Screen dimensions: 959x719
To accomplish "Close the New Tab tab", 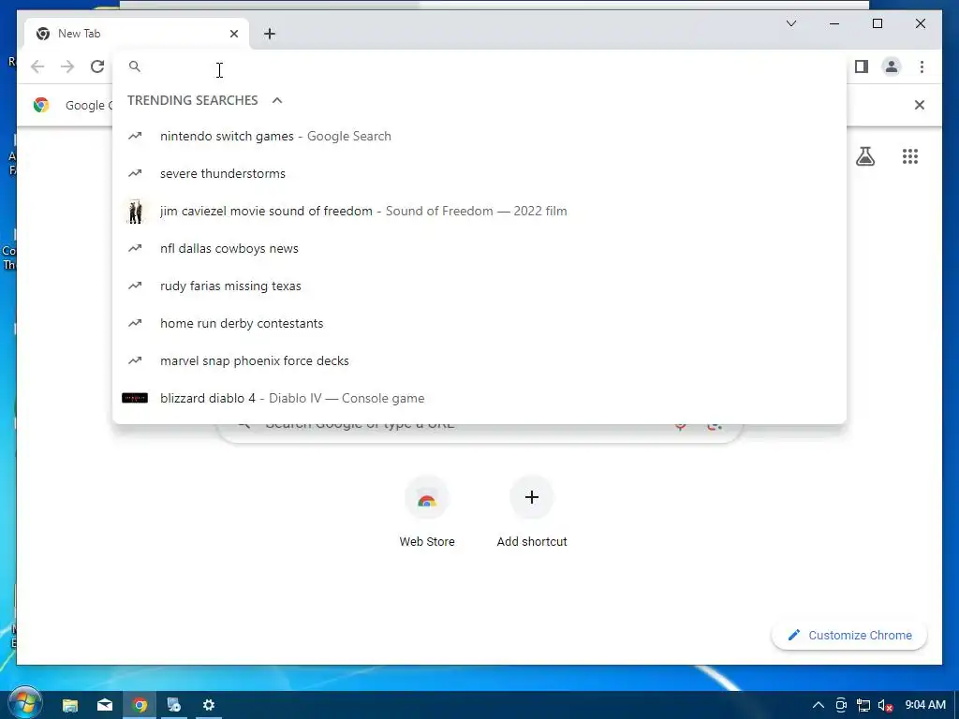I will pos(233,34).
